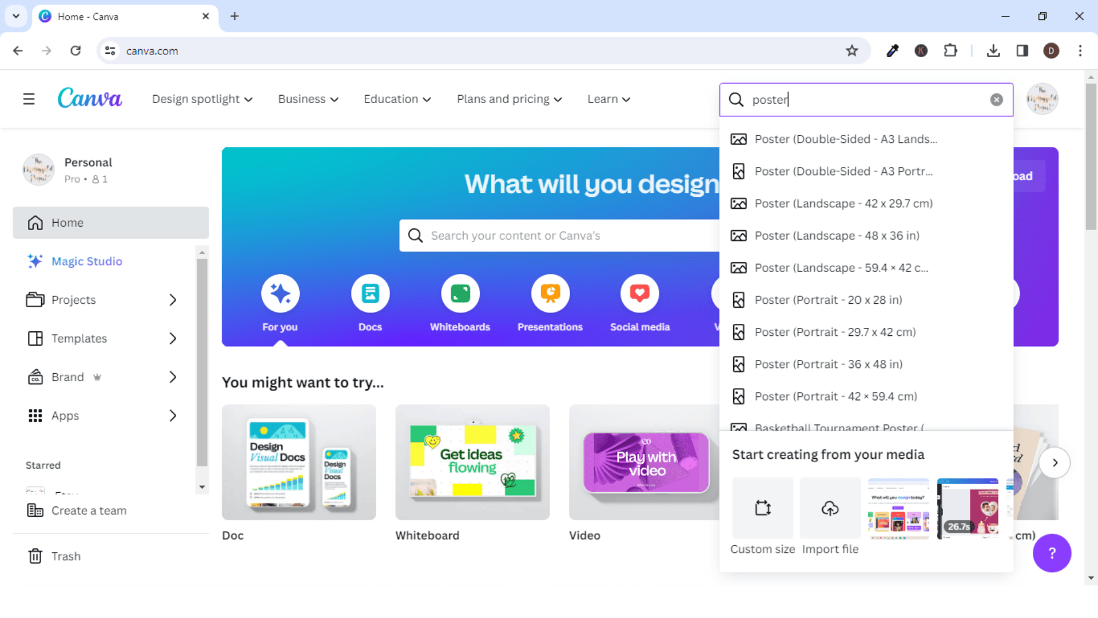
Task: Open the hamburger main menu
Action: (29, 99)
